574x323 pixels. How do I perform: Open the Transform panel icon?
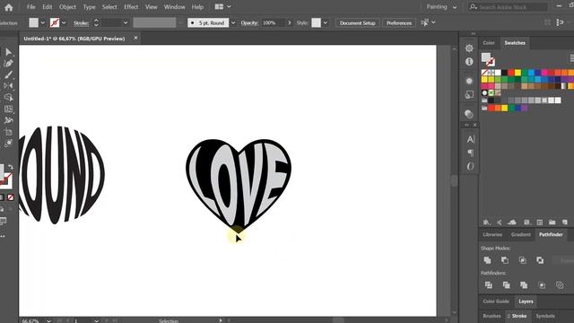(469, 94)
